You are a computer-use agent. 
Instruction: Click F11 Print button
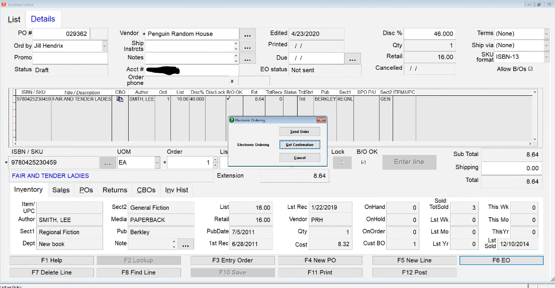click(320, 273)
